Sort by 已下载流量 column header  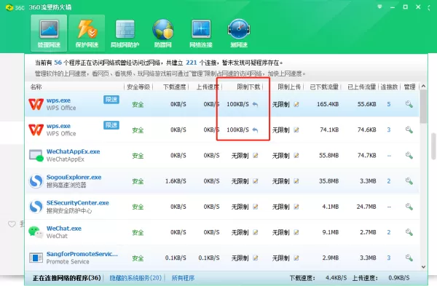point(324,87)
